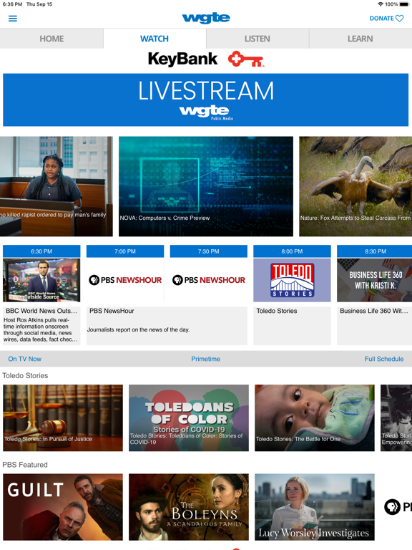
Task: Click BBC program description text 'Host Ros Atkins pulls...'
Action: click(x=40, y=329)
